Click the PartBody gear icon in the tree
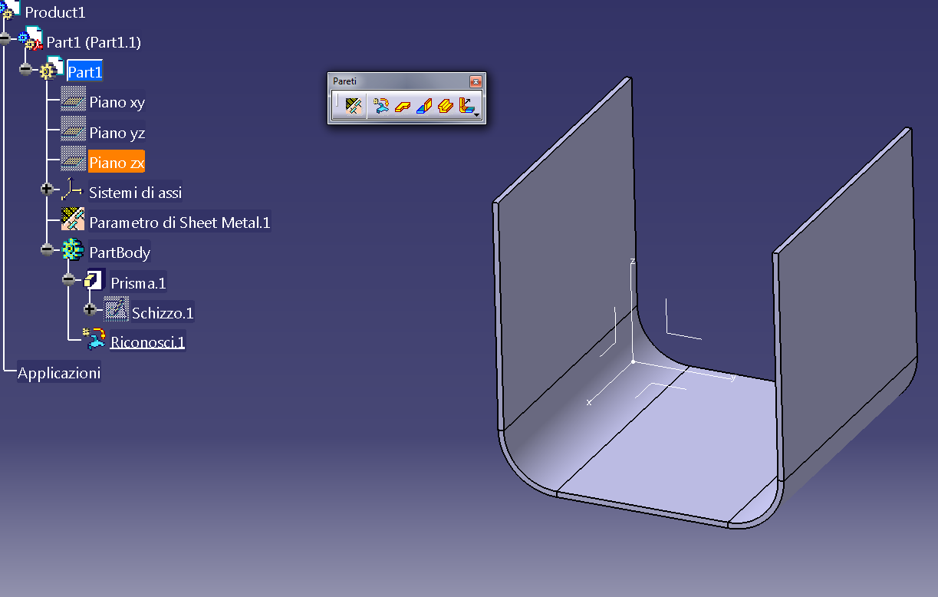 pos(73,249)
